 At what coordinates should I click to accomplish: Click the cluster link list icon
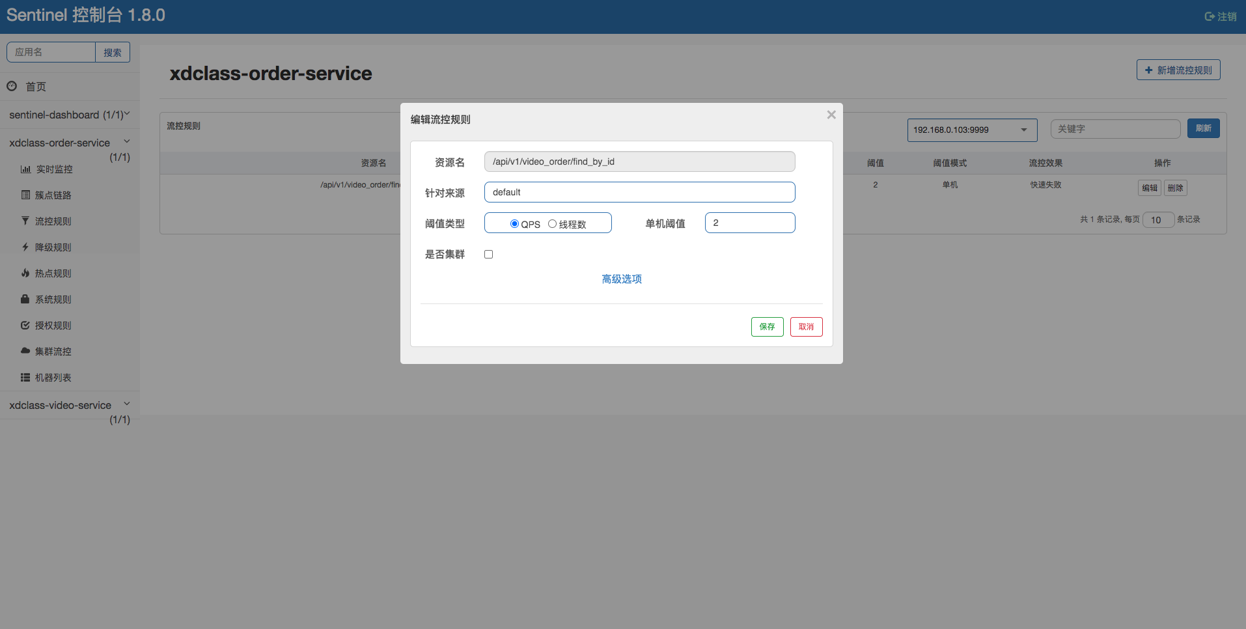pos(25,195)
